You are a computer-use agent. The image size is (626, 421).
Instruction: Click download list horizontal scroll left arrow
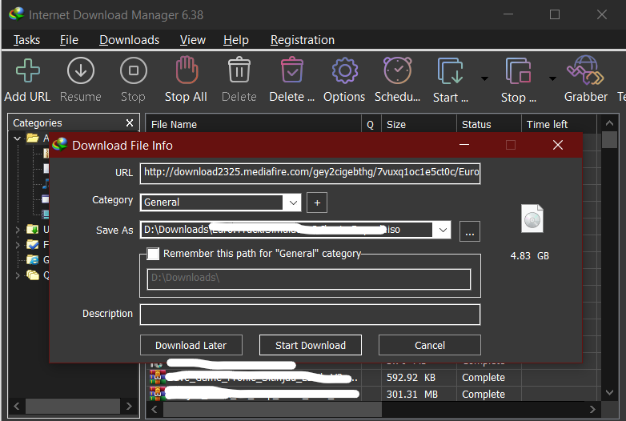tap(154, 410)
